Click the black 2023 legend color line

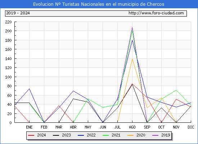(x=56, y=135)
